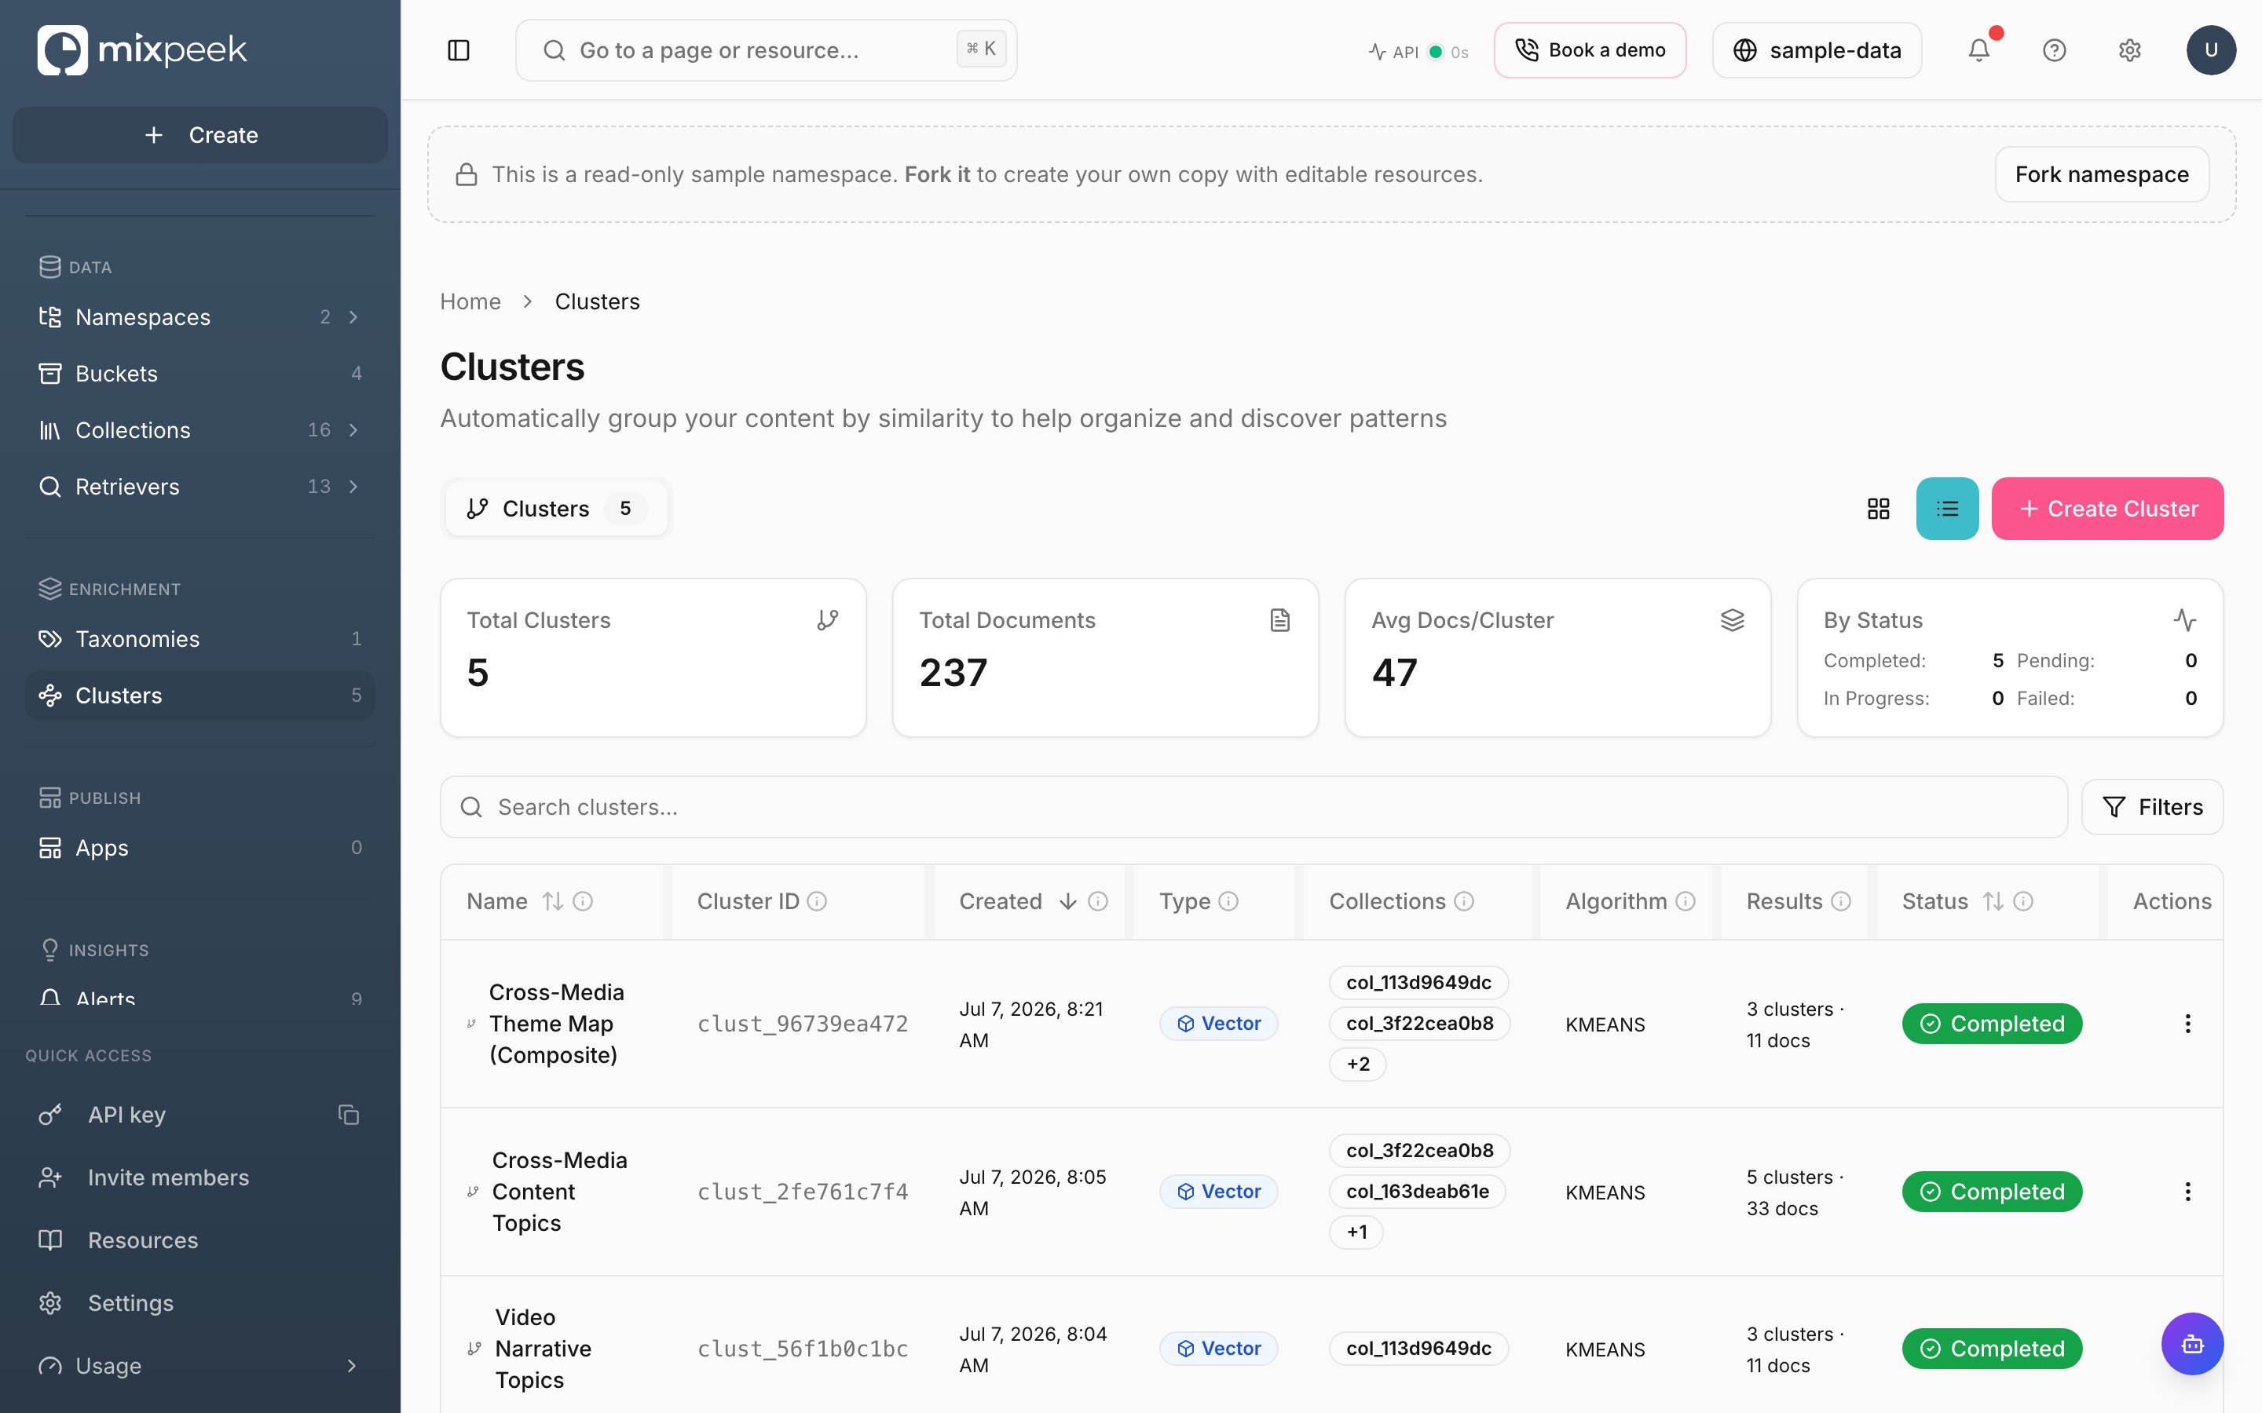Toggle Created column sort direction arrow
This screenshot has height=1413, width=2262.
coord(1067,901)
